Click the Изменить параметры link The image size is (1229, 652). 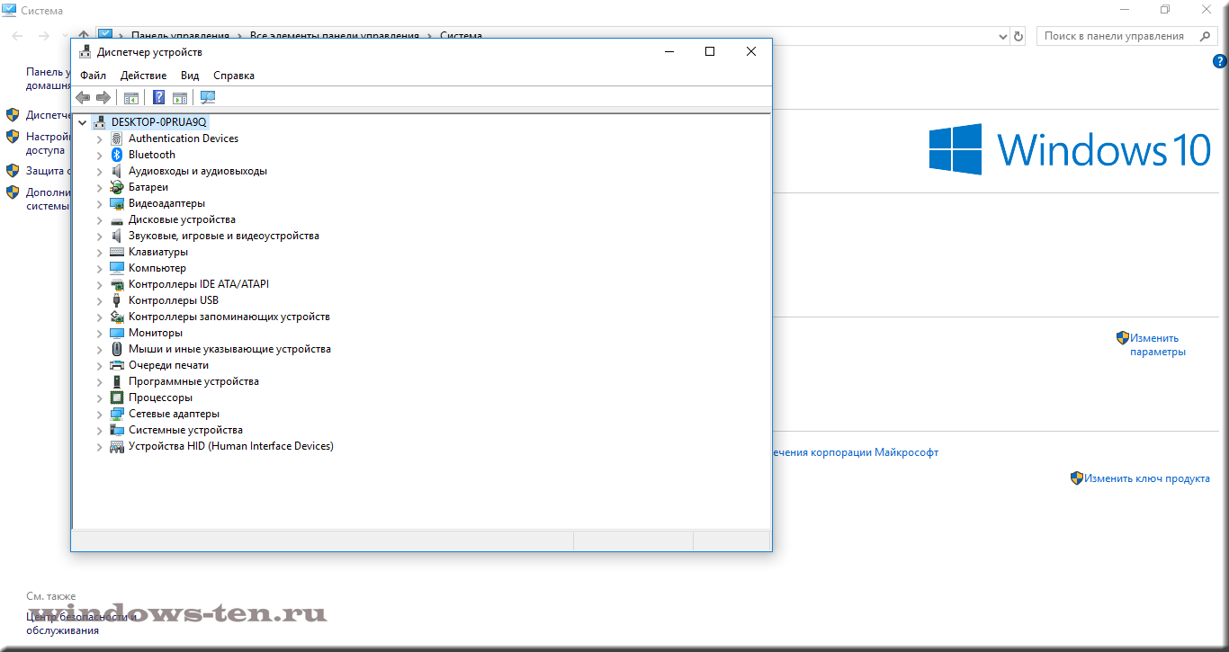click(x=1158, y=344)
